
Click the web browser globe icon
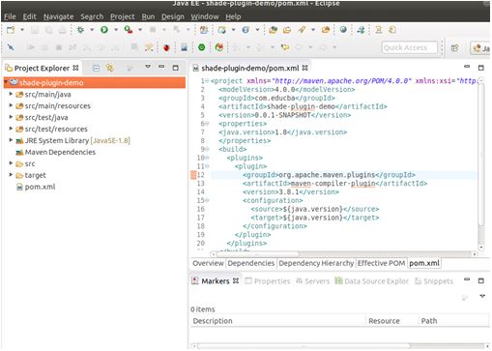pos(343,30)
